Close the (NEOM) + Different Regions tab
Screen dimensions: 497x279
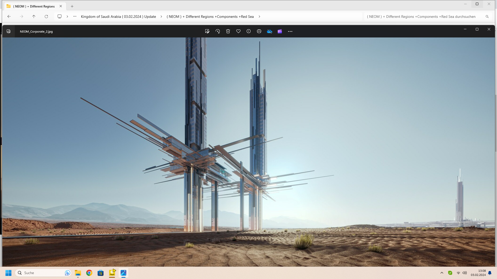coord(61,6)
